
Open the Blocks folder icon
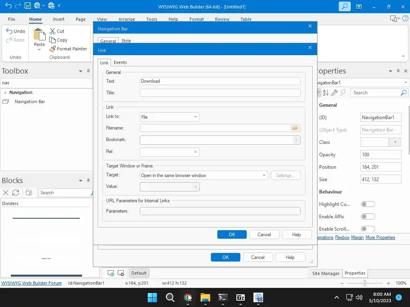29,193
